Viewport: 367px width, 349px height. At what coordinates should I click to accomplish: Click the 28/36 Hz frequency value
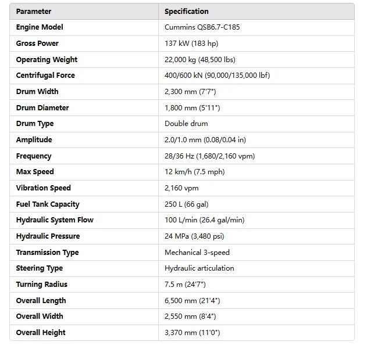click(209, 156)
